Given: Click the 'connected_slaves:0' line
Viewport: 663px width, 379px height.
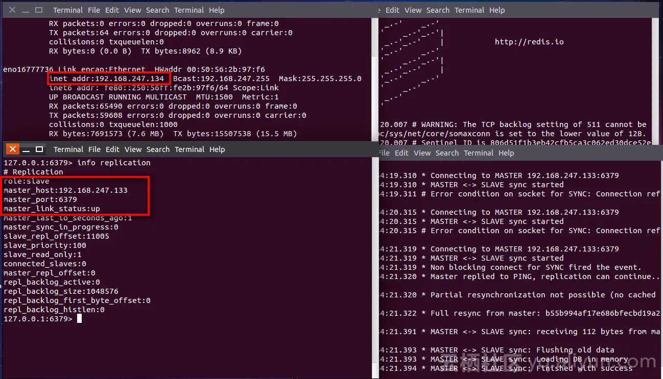Looking at the screenshot, I should (45, 264).
